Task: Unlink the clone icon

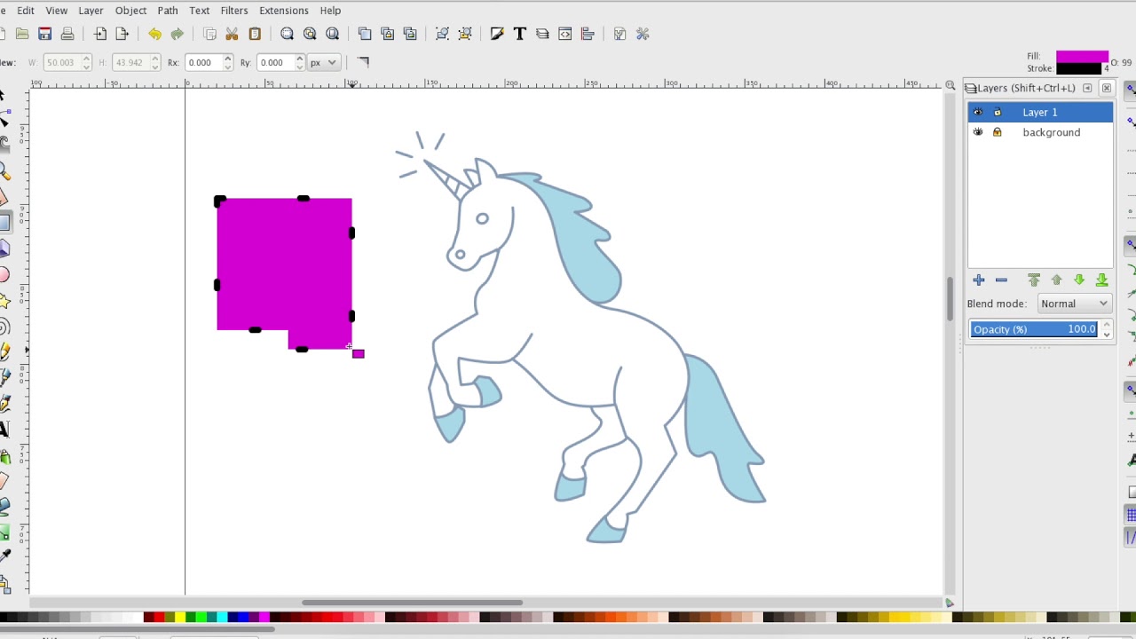Action: [410, 34]
